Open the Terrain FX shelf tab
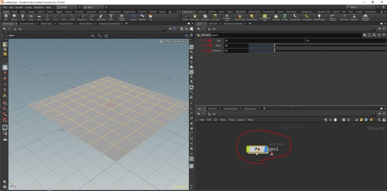The height and width of the screenshot is (191, 387). pyautogui.click(x=142, y=12)
